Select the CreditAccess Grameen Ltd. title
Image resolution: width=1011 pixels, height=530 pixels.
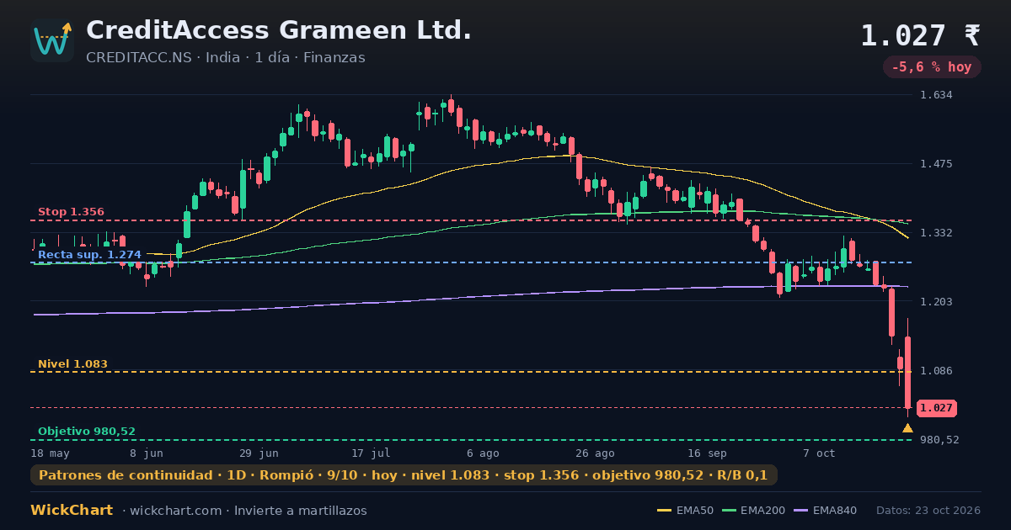pos(279,30)
